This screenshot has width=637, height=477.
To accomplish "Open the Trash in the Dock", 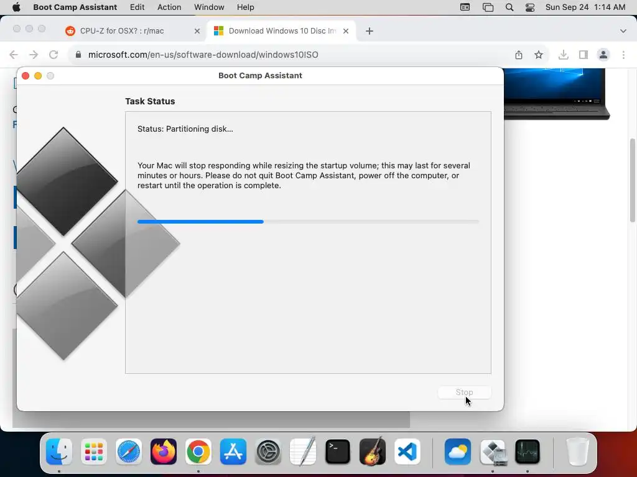I will pos(578,452).
